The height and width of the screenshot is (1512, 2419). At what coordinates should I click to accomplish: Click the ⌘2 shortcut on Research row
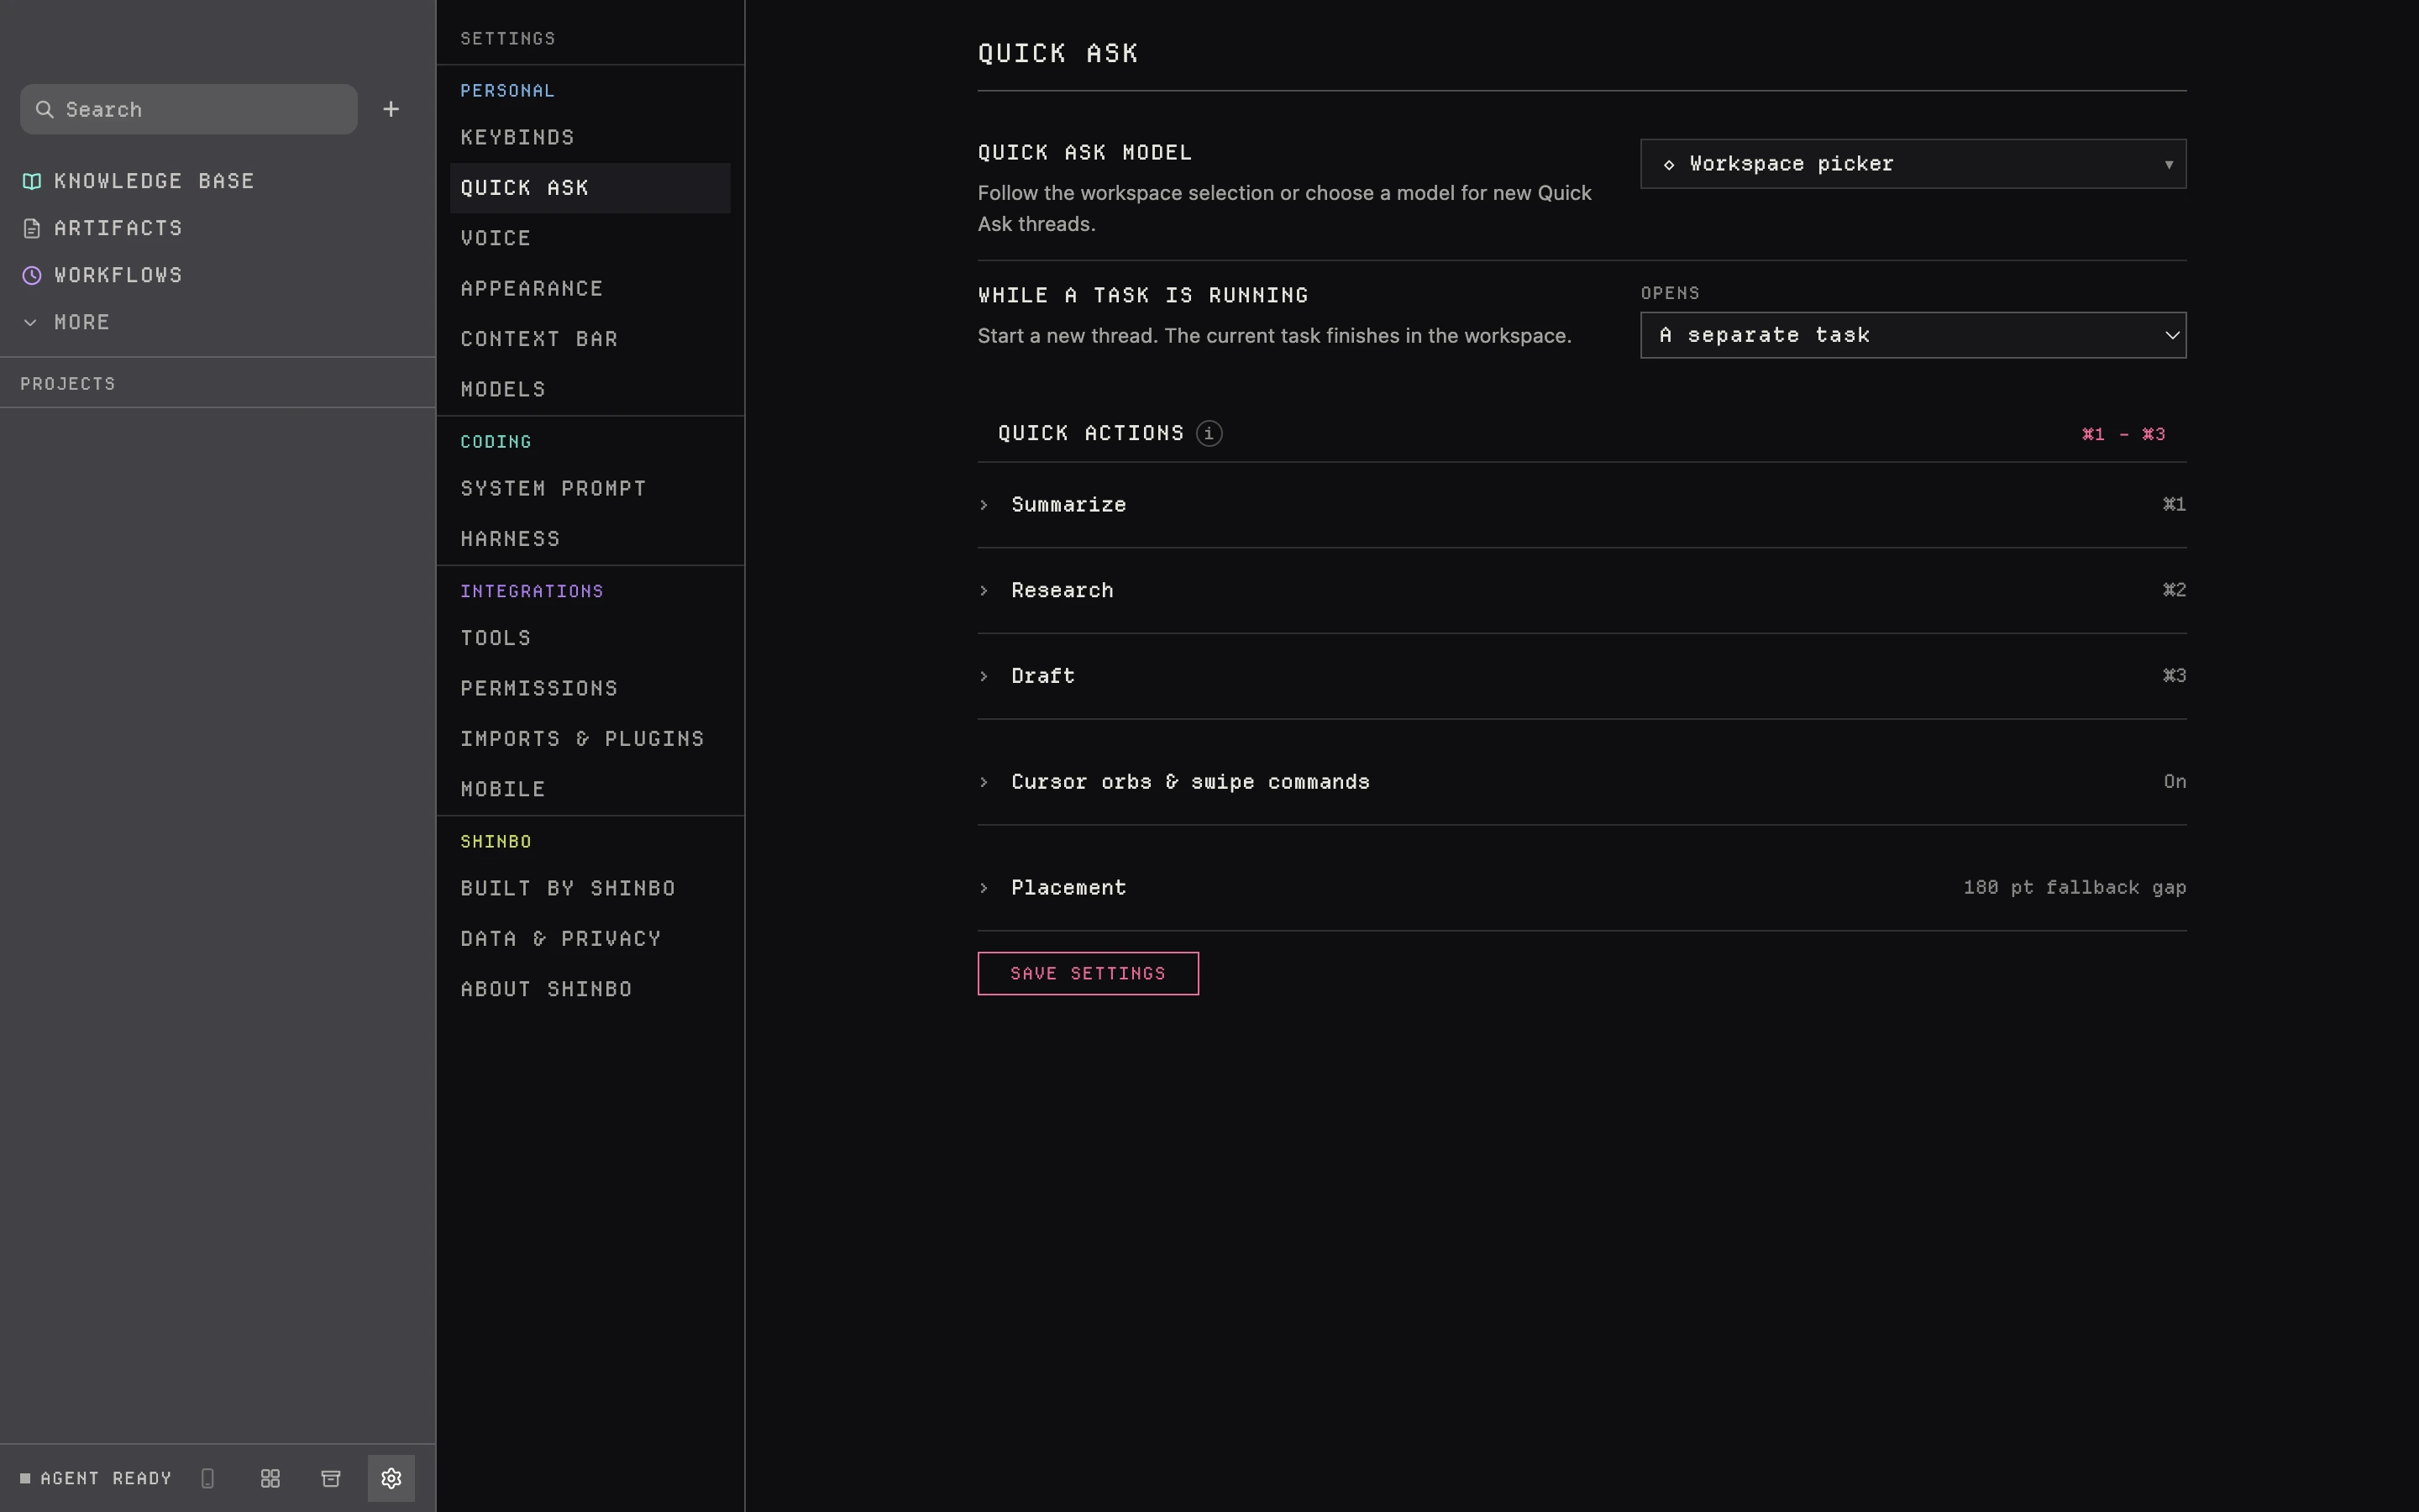[2174, 590]
